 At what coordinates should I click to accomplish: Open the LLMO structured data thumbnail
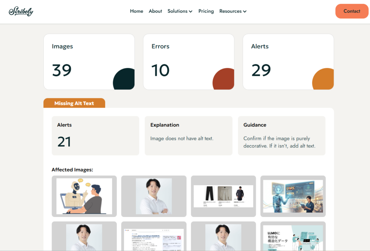pos(293,237)
